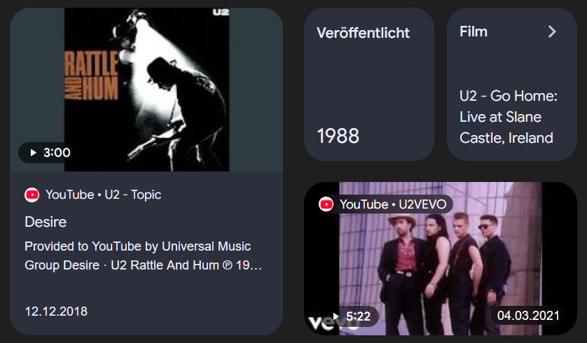The image size is (587, 343).
Task: Click the U2 logo on album cover
Action: (221, 13)
